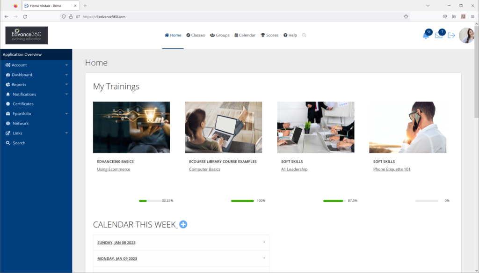This screenshot has width=479, height=273.
Task: Go to Classes in top navigation
Action: (x=196, y=35)
